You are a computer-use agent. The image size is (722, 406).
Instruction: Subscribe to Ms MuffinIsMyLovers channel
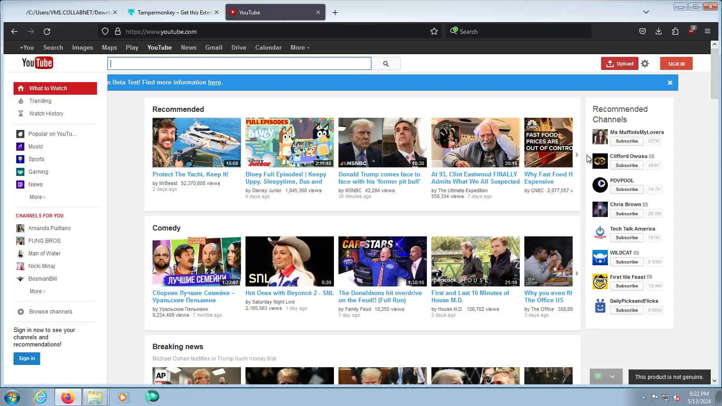pyautogui.click(x=627, y=141)
